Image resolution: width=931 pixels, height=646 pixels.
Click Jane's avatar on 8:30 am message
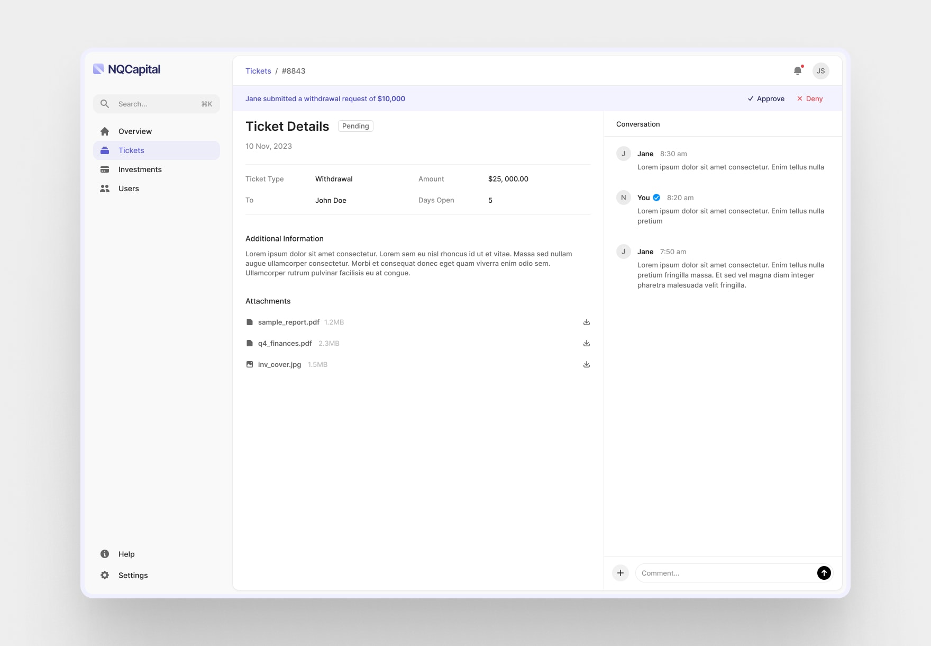(623, 154)
